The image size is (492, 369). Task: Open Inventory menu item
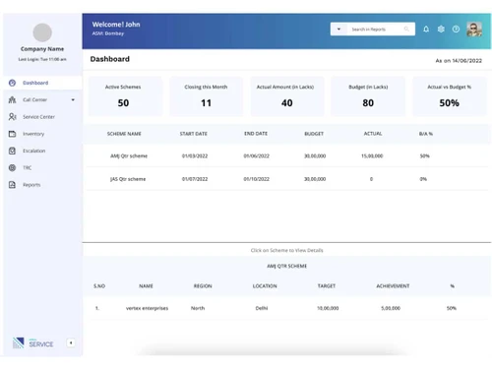click(42, 134)
